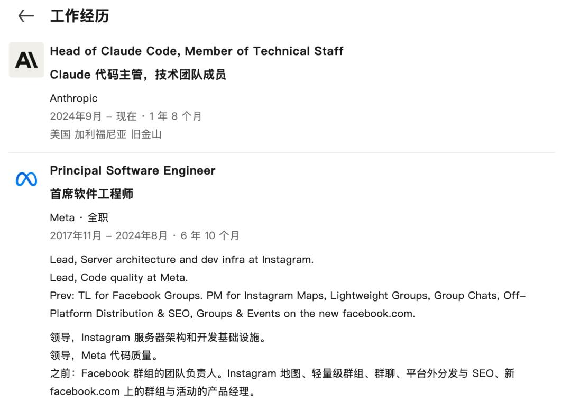This screenshot has width=571, height=410.
Task: Open the Head of Claude Code position entry
Action: pos(196,51)
